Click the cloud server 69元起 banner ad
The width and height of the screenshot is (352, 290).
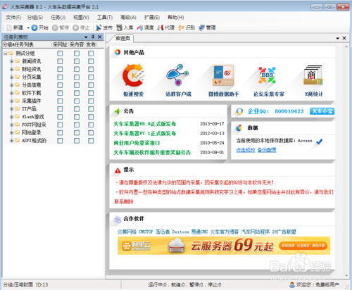tap(224, 246)
